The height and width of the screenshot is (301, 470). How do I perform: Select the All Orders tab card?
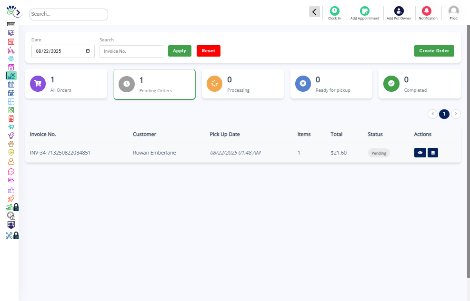pos(66,84)
